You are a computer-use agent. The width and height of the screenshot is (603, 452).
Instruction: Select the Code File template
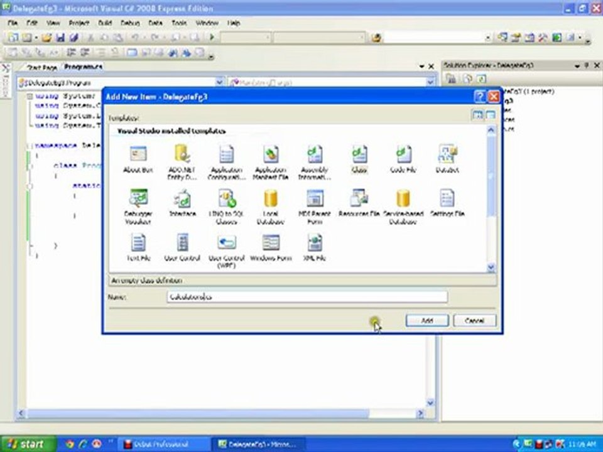403,159
